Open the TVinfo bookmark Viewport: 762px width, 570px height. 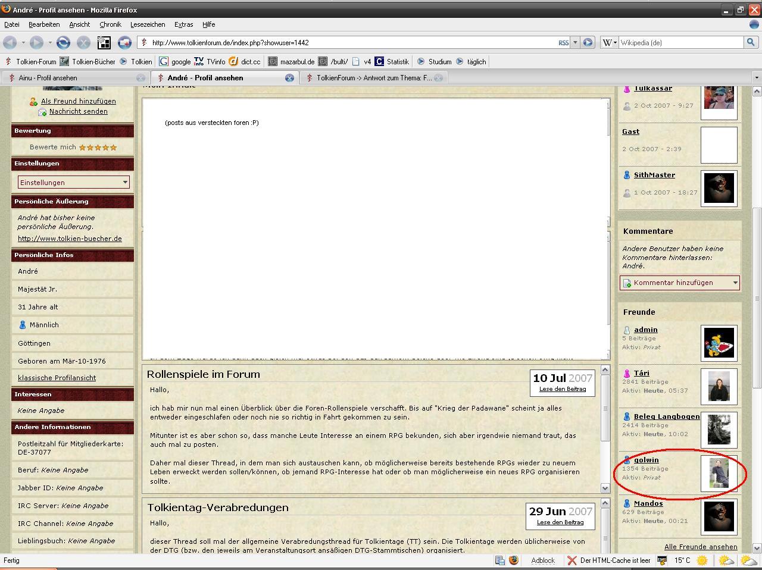point(210,61)
